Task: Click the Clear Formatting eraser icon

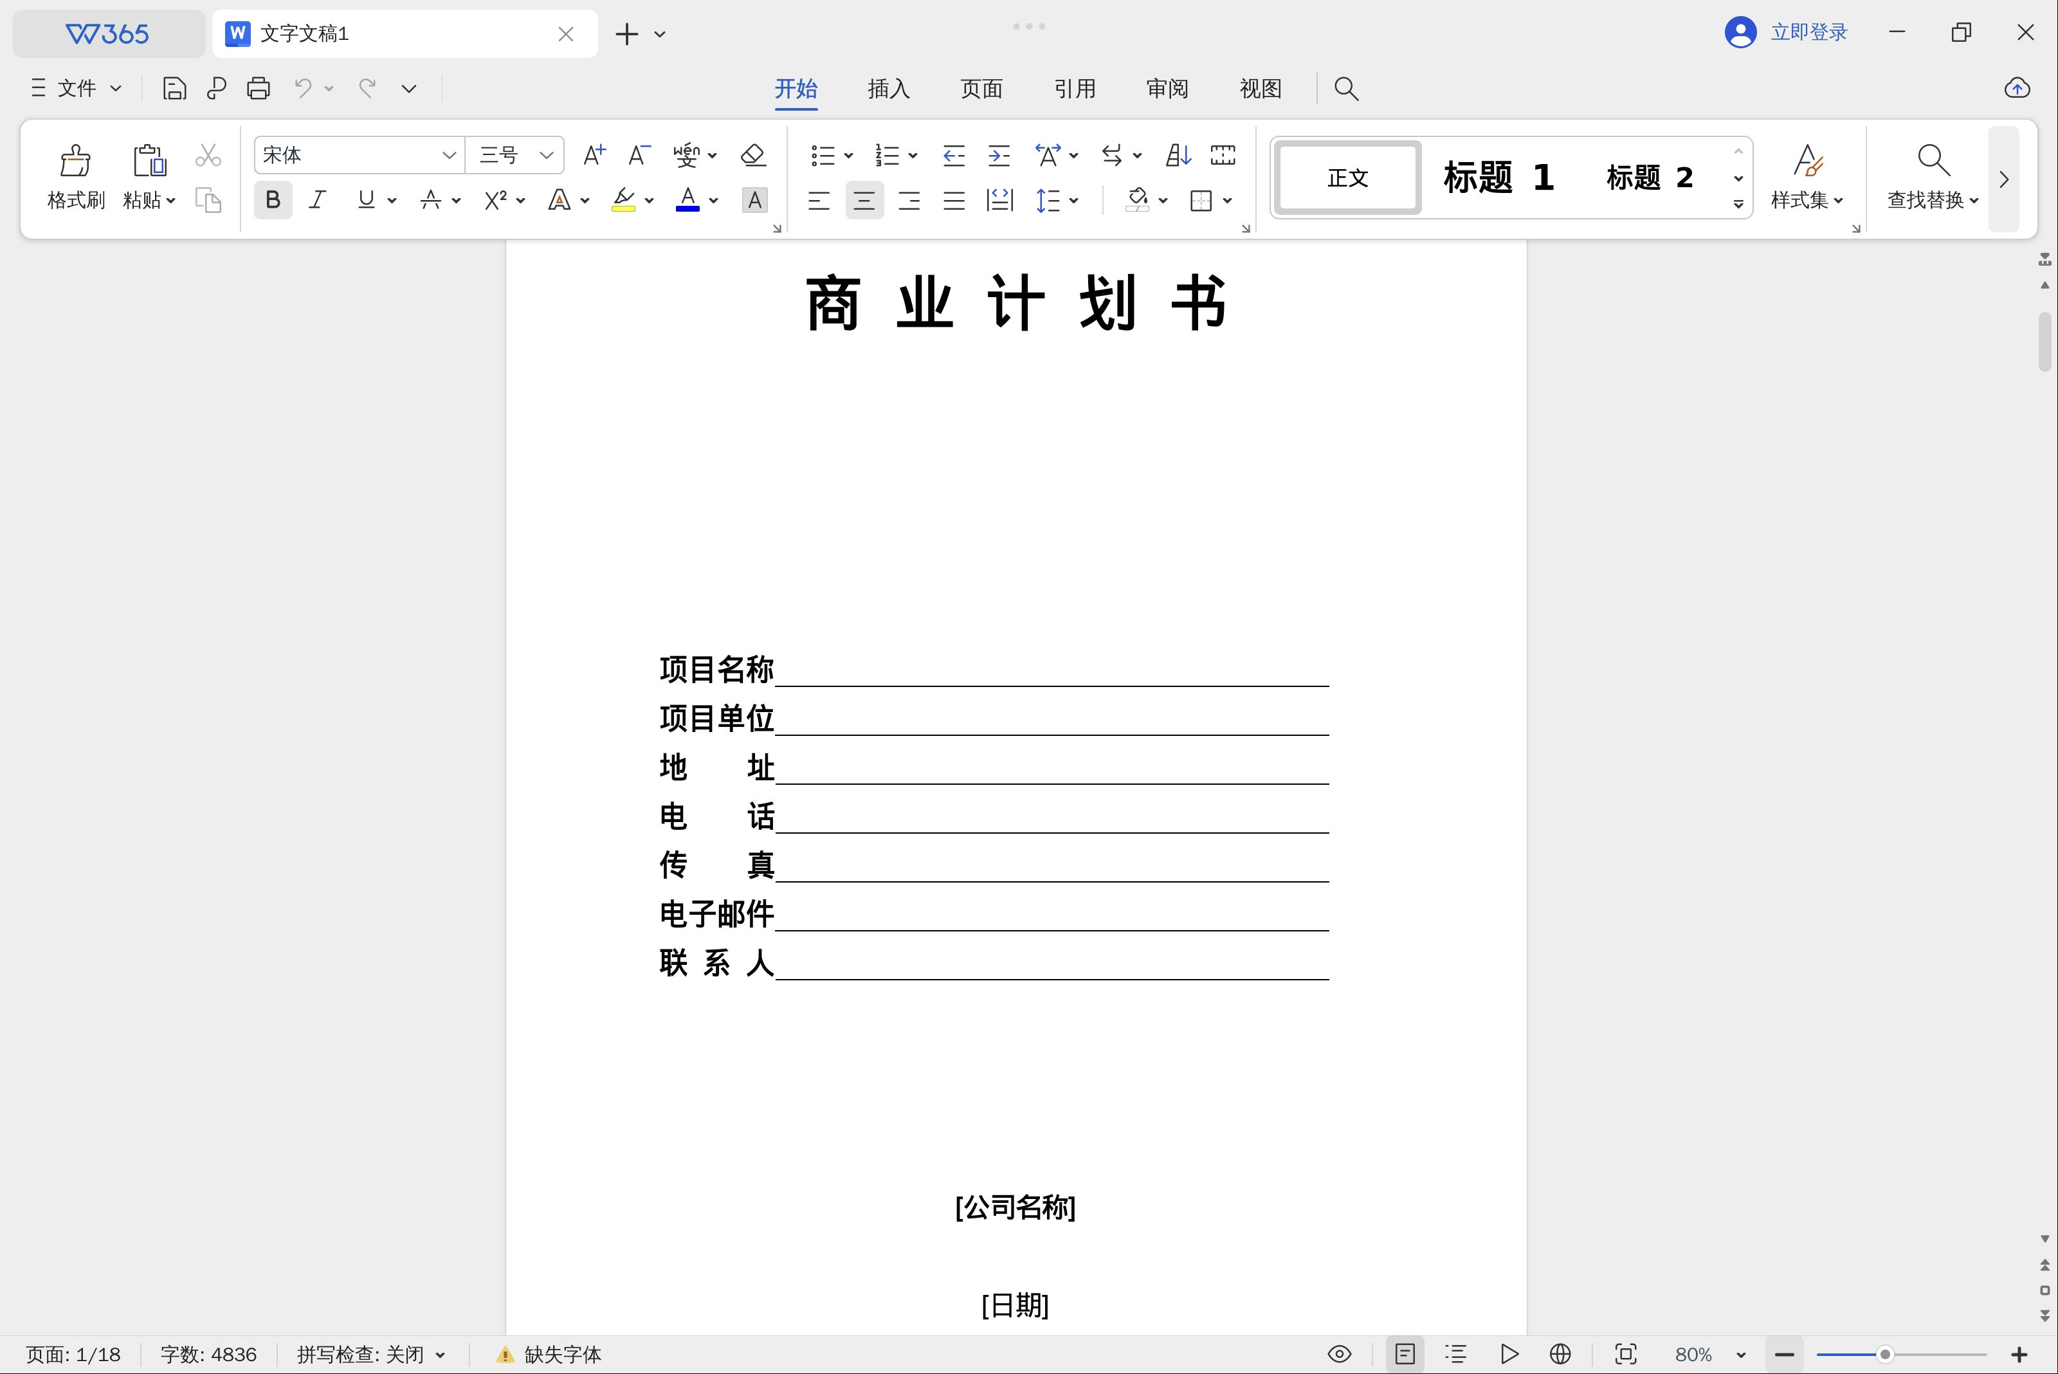Action: click(752, 155)
